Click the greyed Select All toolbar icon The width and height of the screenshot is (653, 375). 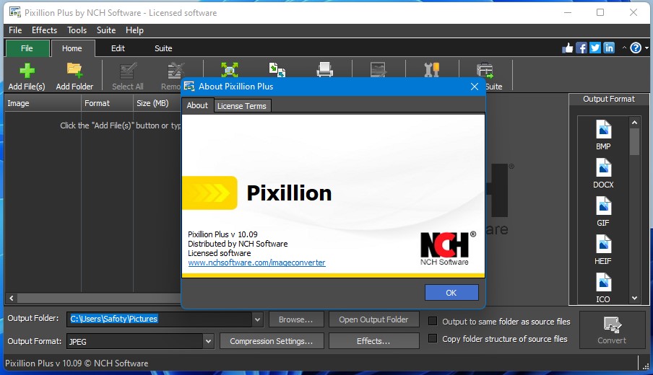click(x=128, y=71)
